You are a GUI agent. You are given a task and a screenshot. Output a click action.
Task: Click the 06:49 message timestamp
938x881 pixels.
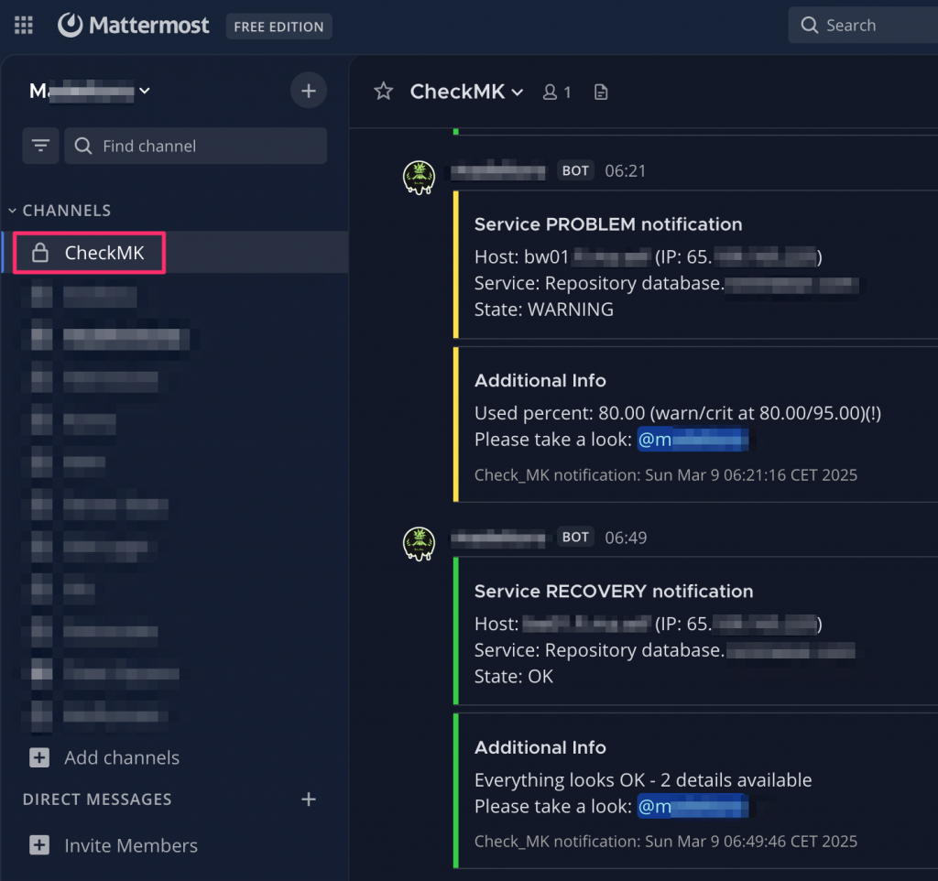pyautogui.click(x=626, y=538)
